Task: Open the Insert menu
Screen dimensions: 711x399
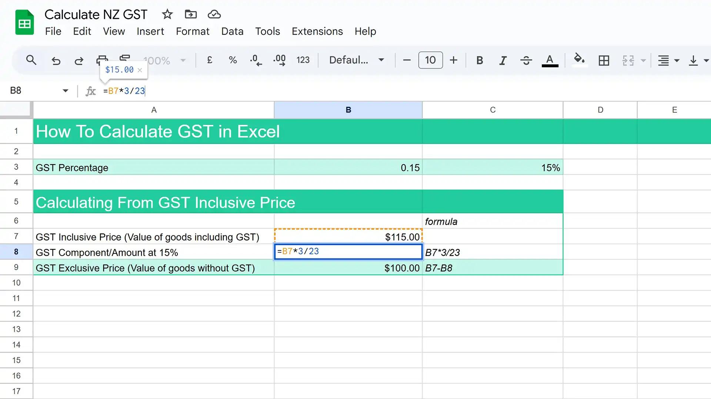Action: pyautogui.click(x=150, y=31)
